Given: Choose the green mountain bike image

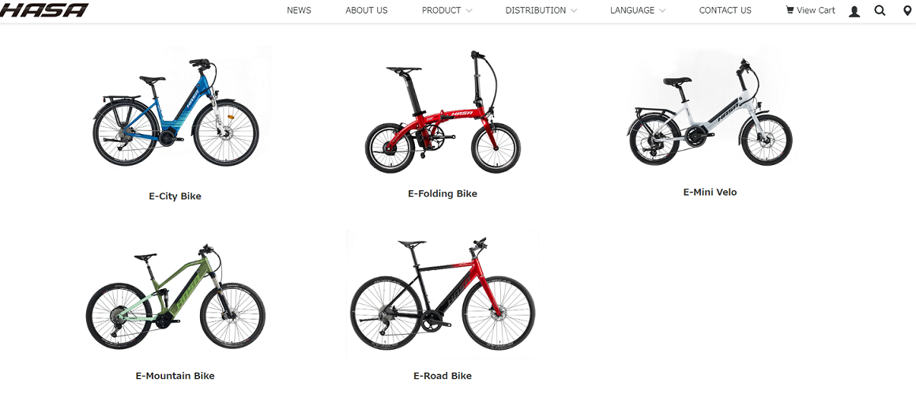Looking at the screenshot, I should pos(175,297).
